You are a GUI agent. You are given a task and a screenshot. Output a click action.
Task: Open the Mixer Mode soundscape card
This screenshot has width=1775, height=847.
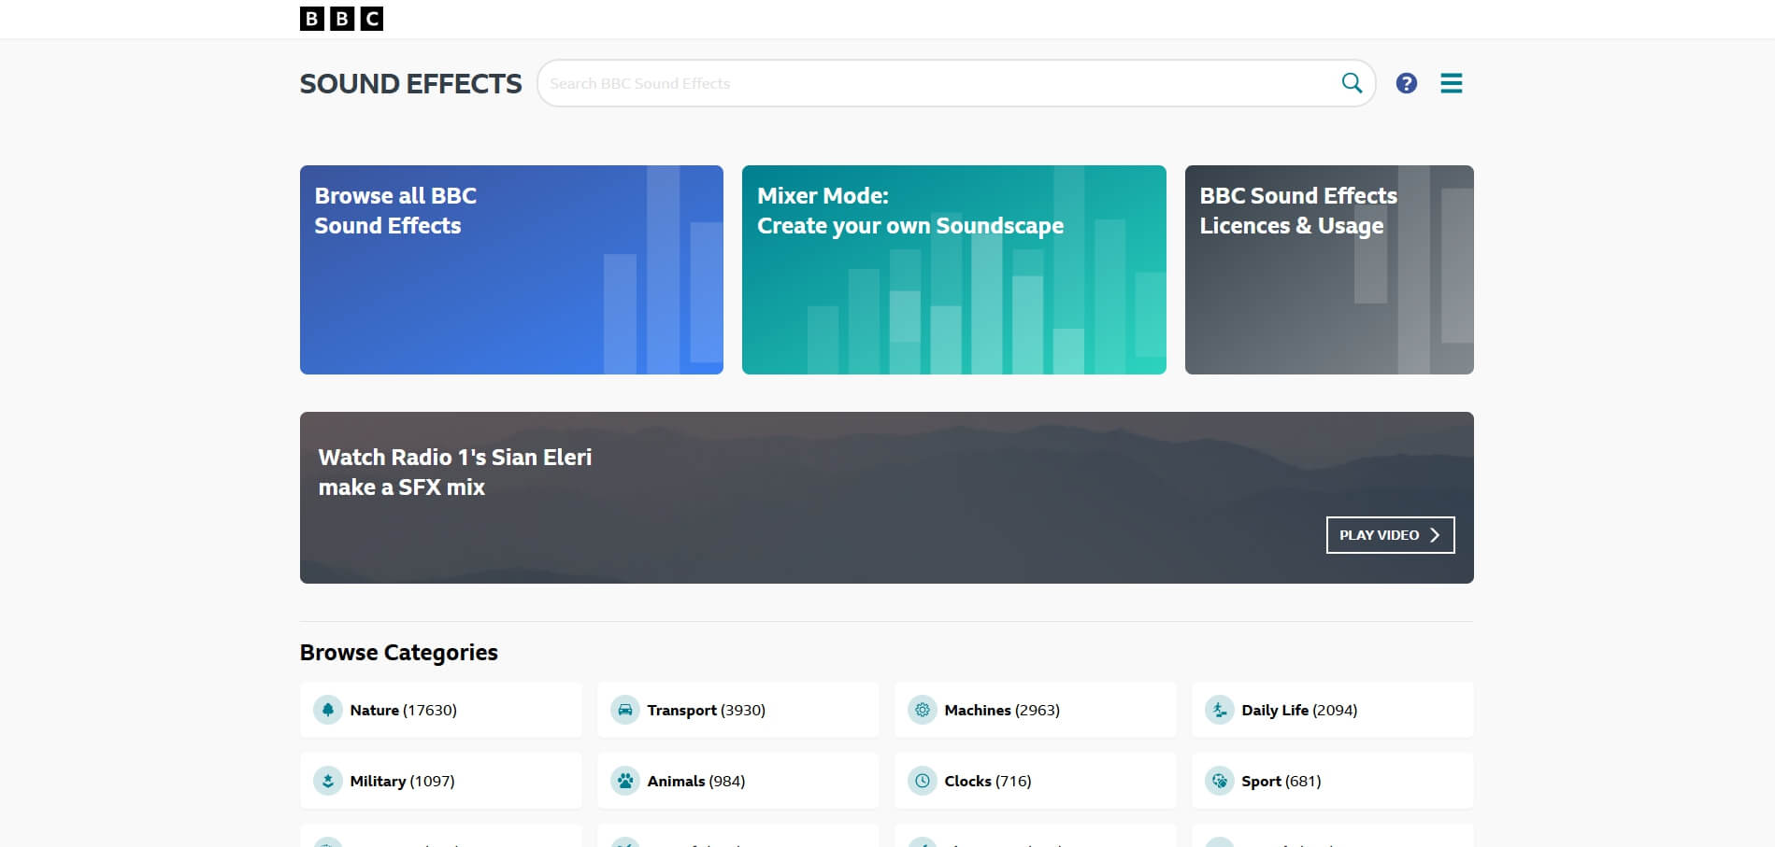[953, 270]
